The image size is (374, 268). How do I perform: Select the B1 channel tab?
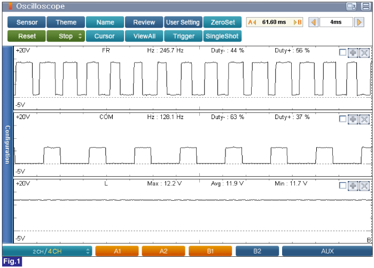click(x=210, y=251)
